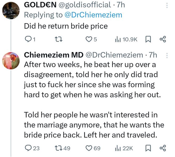Bookmark Chiemeziem MD's tweet
The width and height of the screenshot is (175, 157).
click(149, 148)
